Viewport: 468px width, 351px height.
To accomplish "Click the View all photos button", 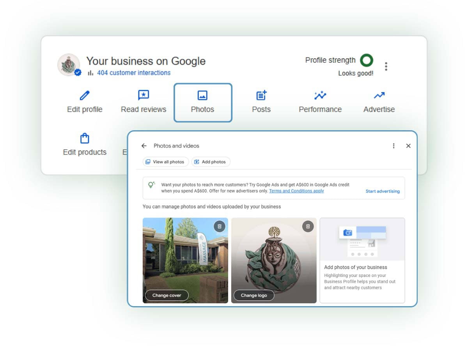I will 166,162.
